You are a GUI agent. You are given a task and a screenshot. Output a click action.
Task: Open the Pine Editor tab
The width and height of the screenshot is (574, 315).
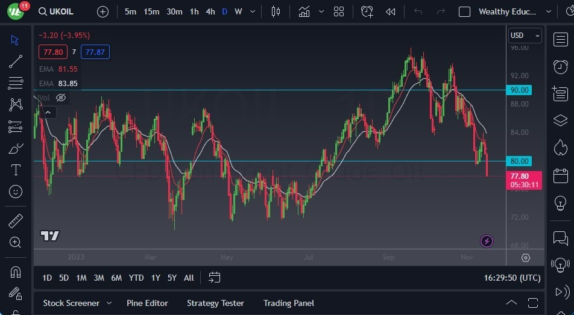pyautogui.click(x=147, y=303)
